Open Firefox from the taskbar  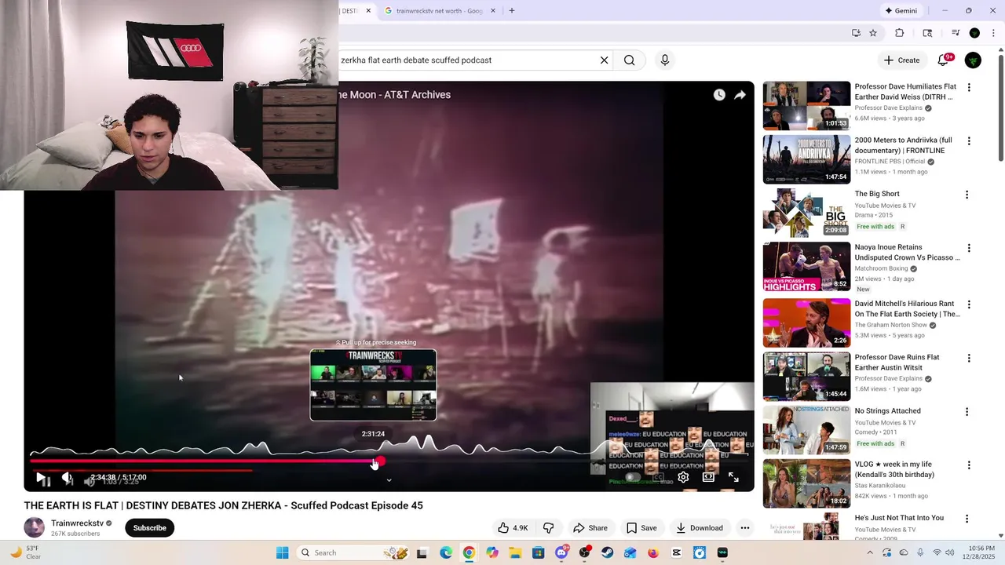coord(653,552)
